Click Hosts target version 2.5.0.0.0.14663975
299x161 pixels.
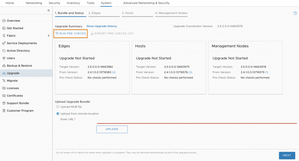point(177,67)
